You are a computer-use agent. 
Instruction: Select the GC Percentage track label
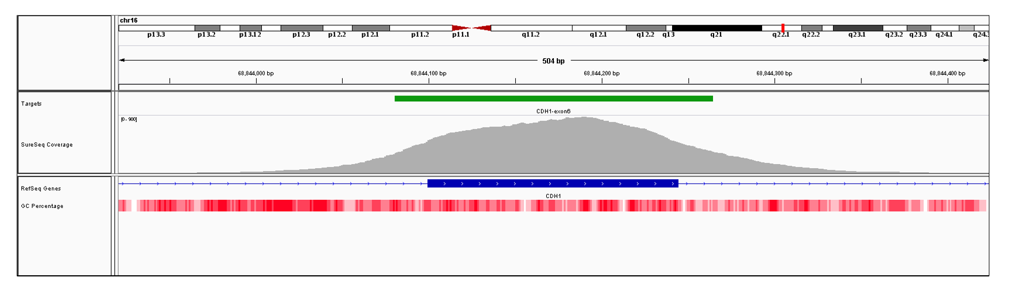click(x=42, y=206)
